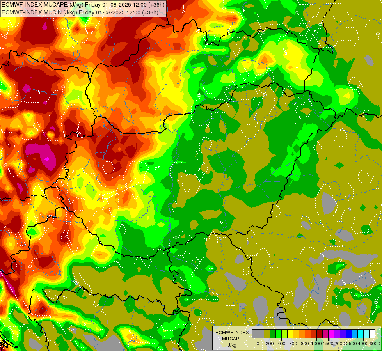Click the legend value 2000
382x351 pixels.
340,344
